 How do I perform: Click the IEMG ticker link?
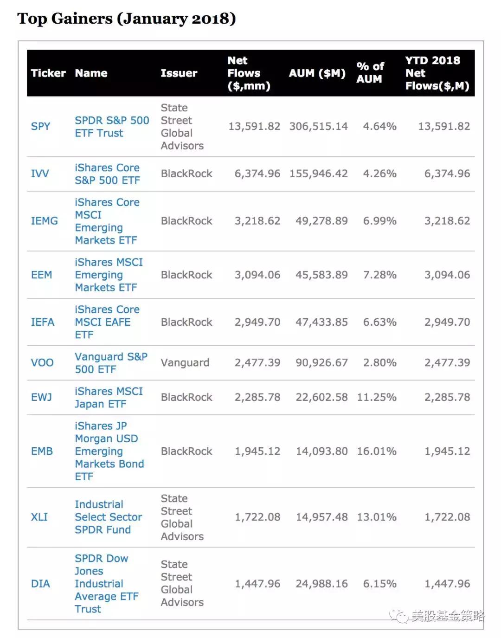[45, 221]
